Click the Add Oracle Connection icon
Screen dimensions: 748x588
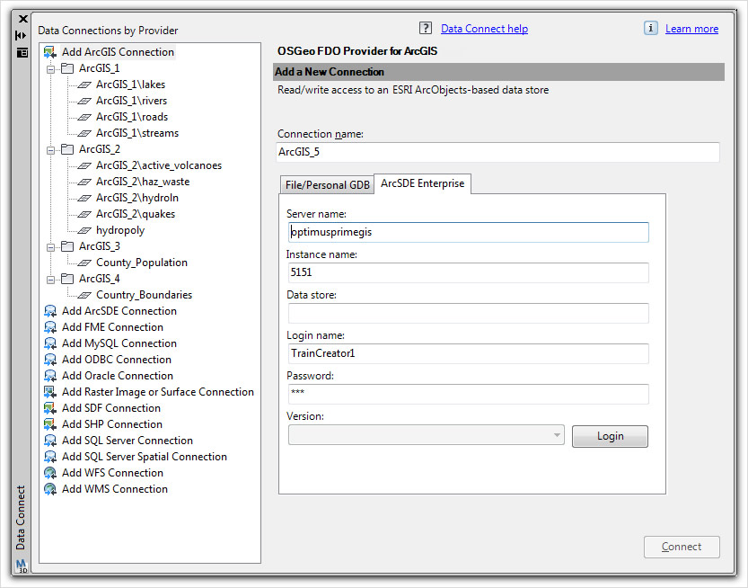(50, 376)
